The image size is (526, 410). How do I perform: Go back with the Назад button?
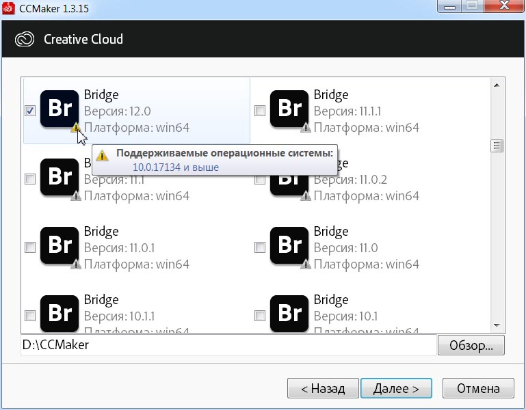click(x=323, y=388)
